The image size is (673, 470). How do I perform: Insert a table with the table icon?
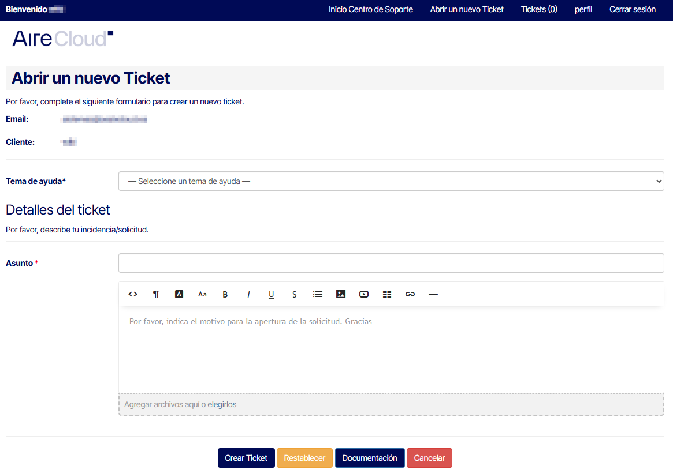[386, 294]
